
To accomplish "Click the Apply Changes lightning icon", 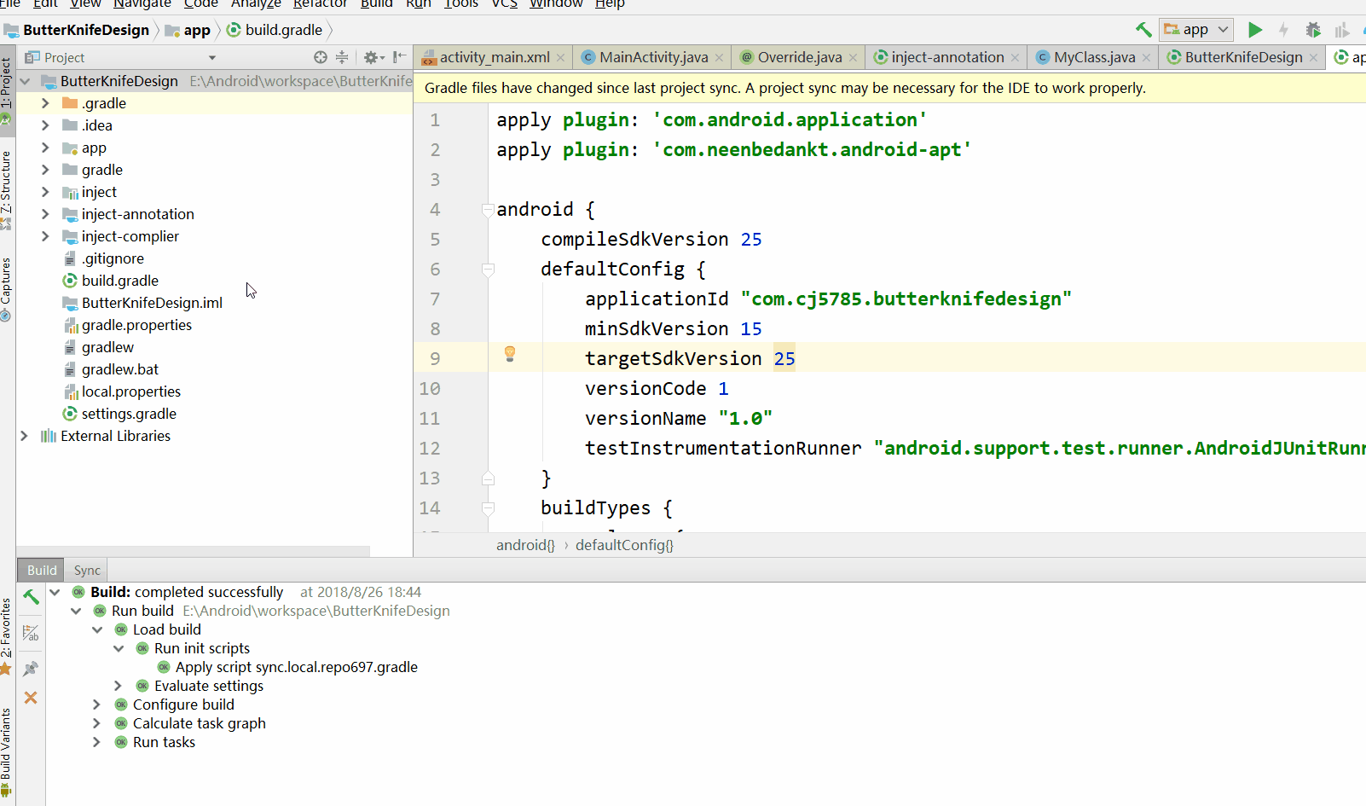I will click(1283, 30).
